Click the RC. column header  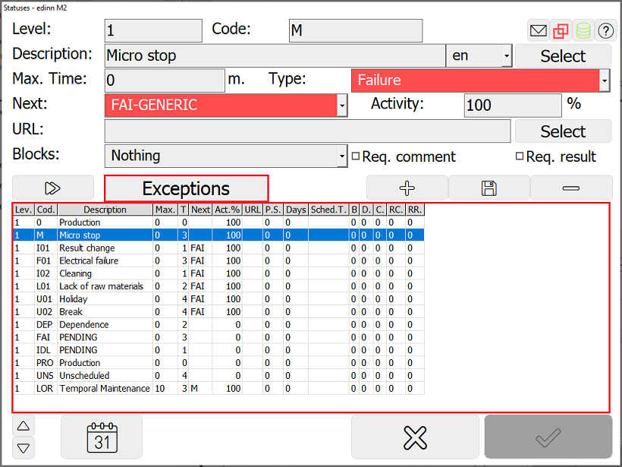click(x=396, y=210)
